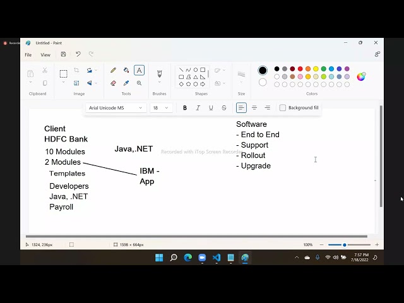The width and height of the screenshot is (404, 303).
Task: Pick the yellow color swatch
Action: click(x=316, y=69)
